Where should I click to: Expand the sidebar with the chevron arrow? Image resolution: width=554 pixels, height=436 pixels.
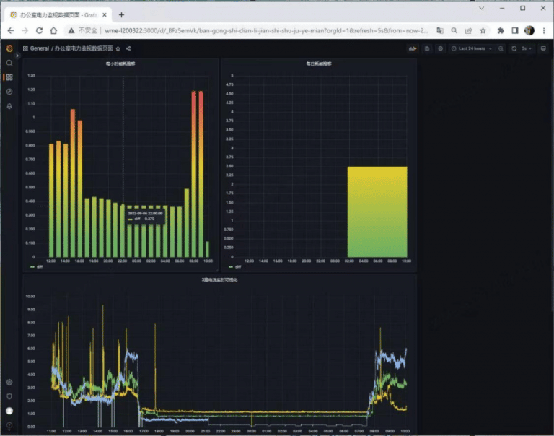(x=17, y=56)
